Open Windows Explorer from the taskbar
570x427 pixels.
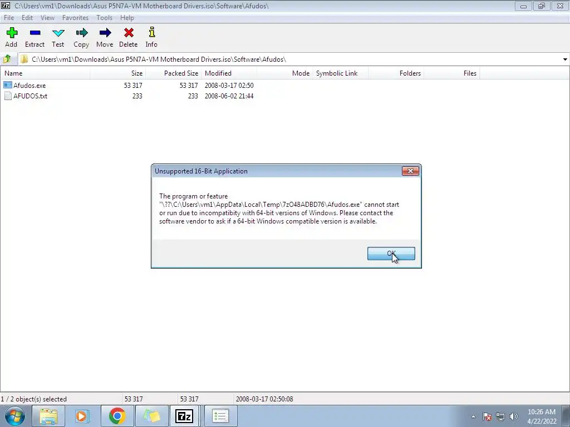tap(48, 416)
